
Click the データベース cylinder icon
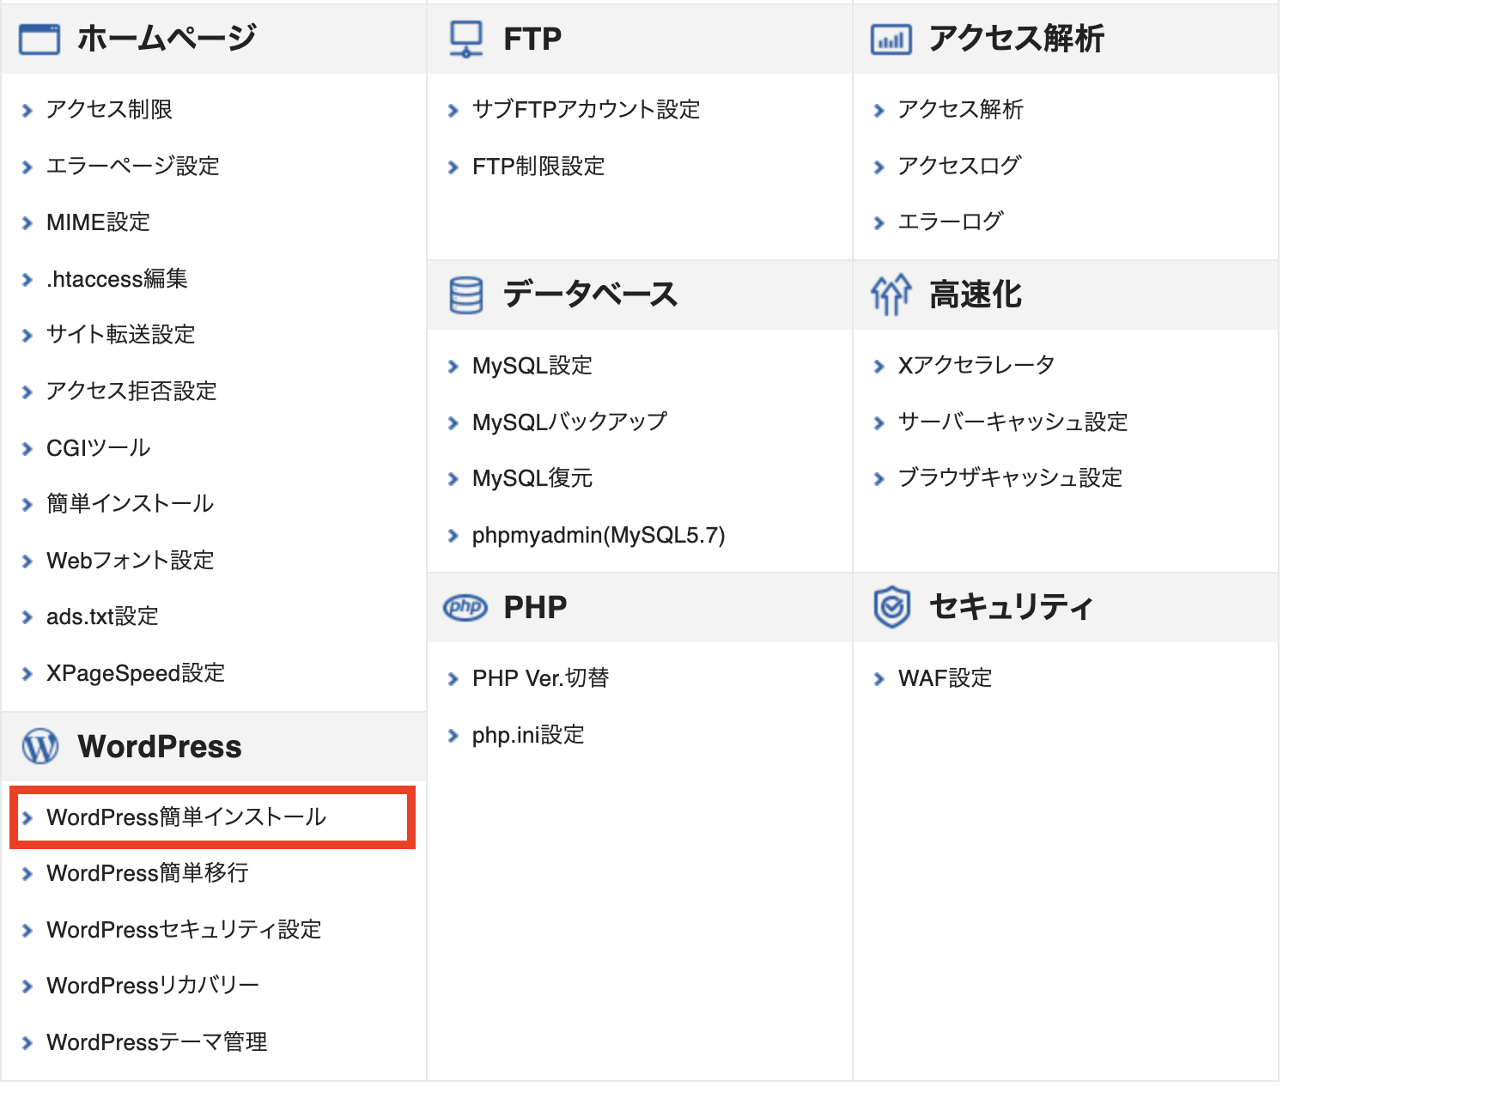466,295
